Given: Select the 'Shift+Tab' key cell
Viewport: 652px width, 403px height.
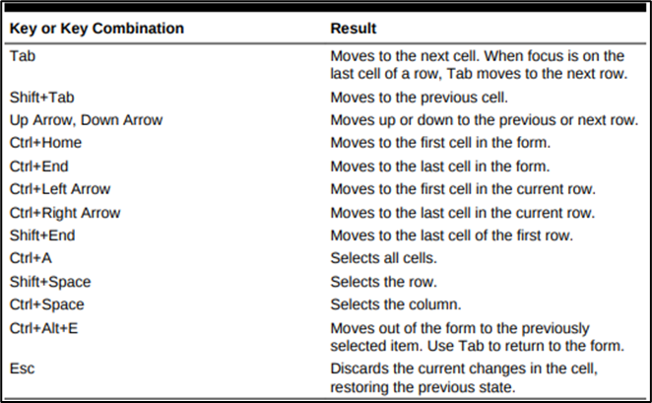Looking at the screenshot, I should [x=42, y=98].
